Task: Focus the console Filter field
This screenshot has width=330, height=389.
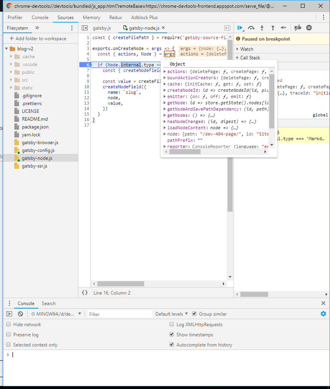Action: coord(120,314)
